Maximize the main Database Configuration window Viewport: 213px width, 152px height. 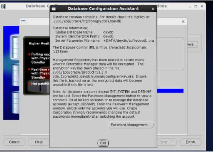click(196, 7)
